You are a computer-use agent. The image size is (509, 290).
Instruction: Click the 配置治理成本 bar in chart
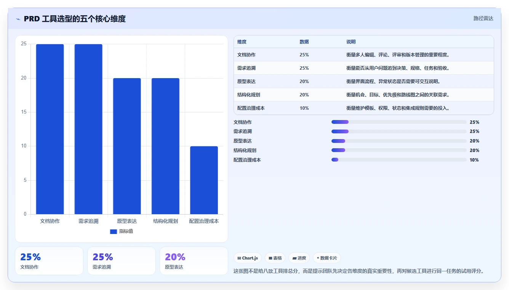coord(204,180)
